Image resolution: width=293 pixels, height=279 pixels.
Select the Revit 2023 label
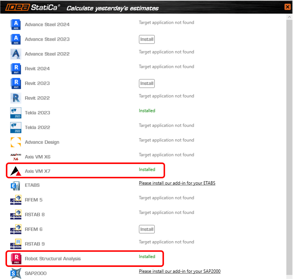point(37,83)
